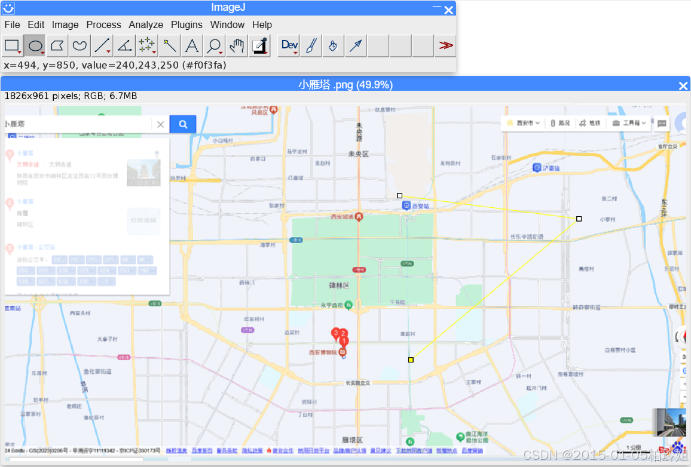Select the Oval selection tool
The width and height of the screenshot is (691, 467).
[x=35, y=45]
